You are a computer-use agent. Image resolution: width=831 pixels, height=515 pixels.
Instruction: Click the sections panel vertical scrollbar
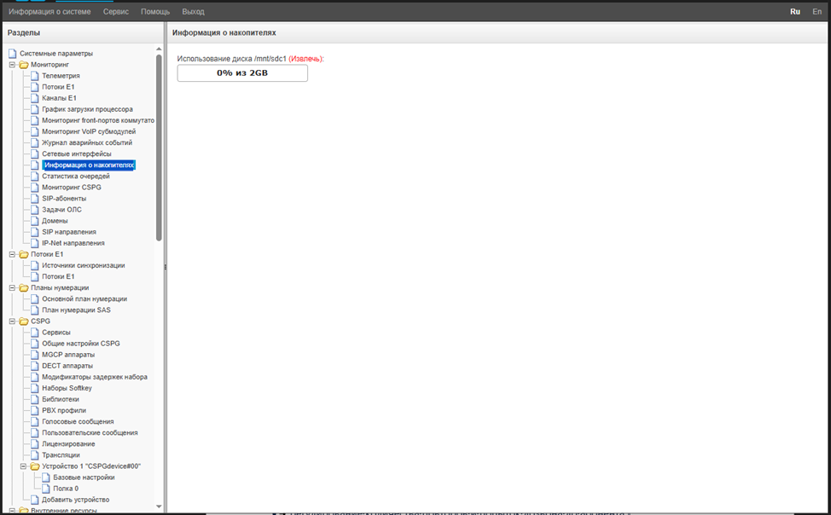click(159, 145)
